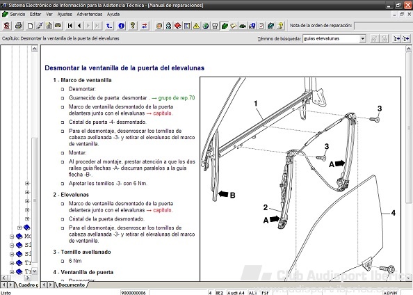Click the globe toolbar icon

click(206, 26)
